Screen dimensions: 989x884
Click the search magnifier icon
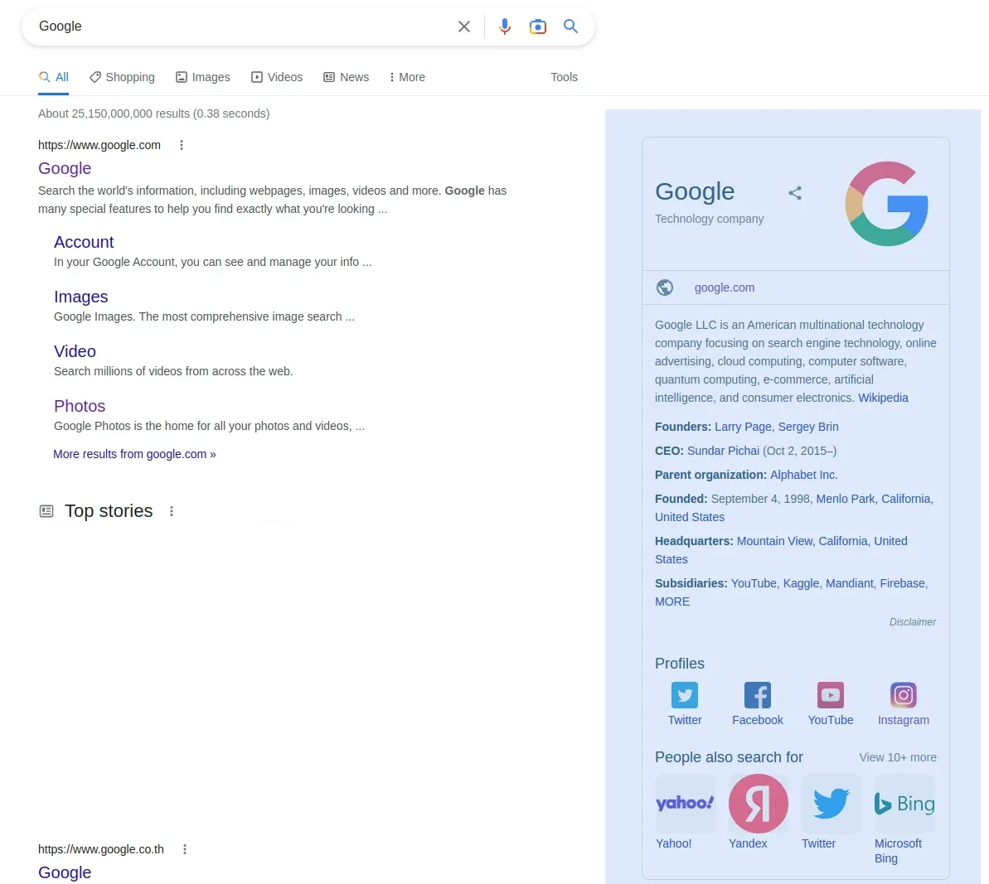[x=570, y=26]
